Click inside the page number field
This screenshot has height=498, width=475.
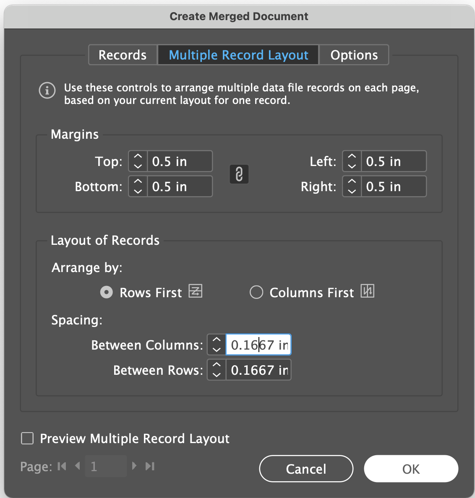coord(106,466)
